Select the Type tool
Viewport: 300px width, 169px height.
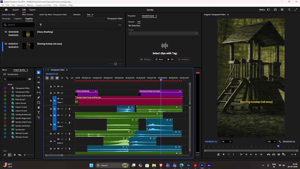click(x=39, y=112)
